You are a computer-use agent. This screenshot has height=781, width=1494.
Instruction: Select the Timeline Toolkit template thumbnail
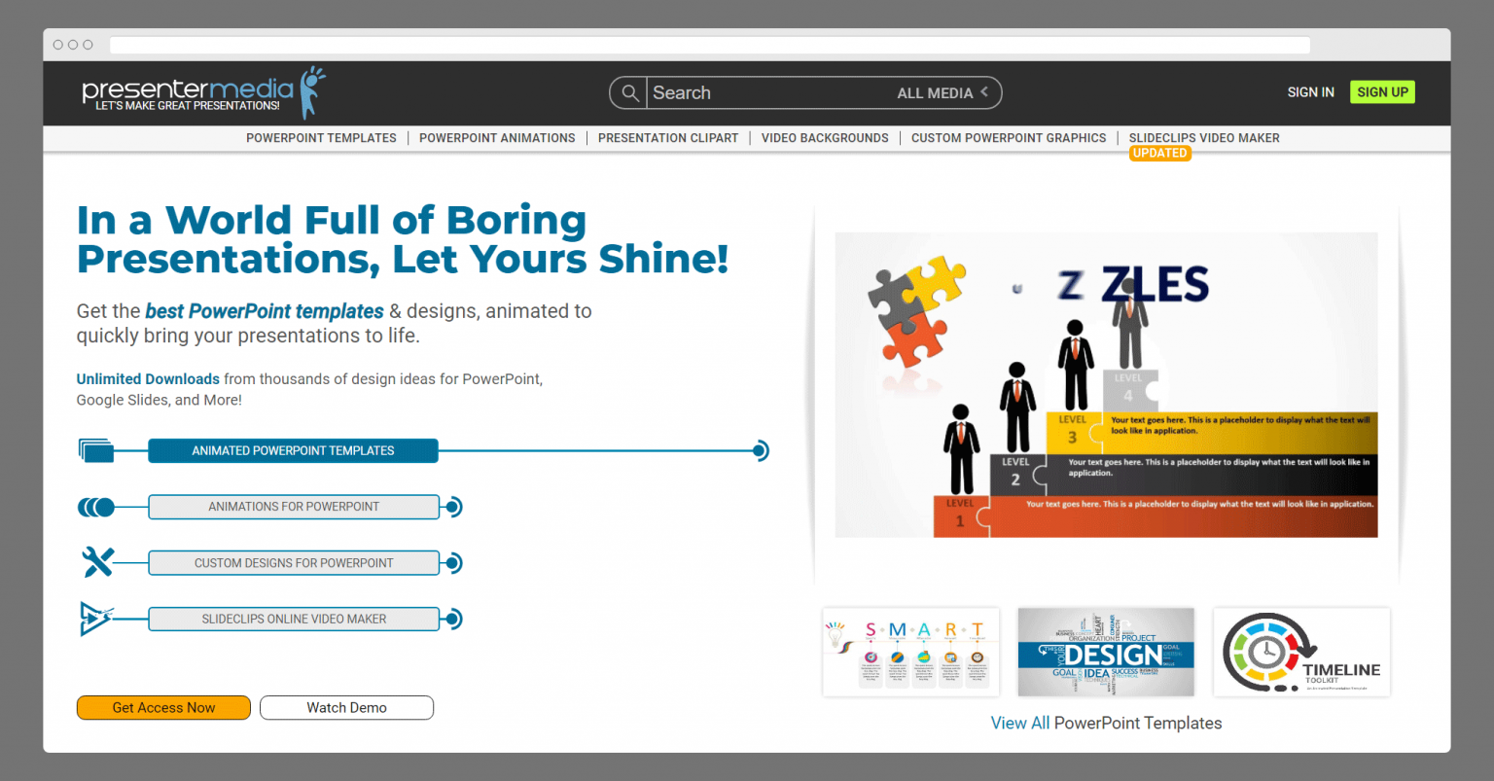coord(1301,652)
